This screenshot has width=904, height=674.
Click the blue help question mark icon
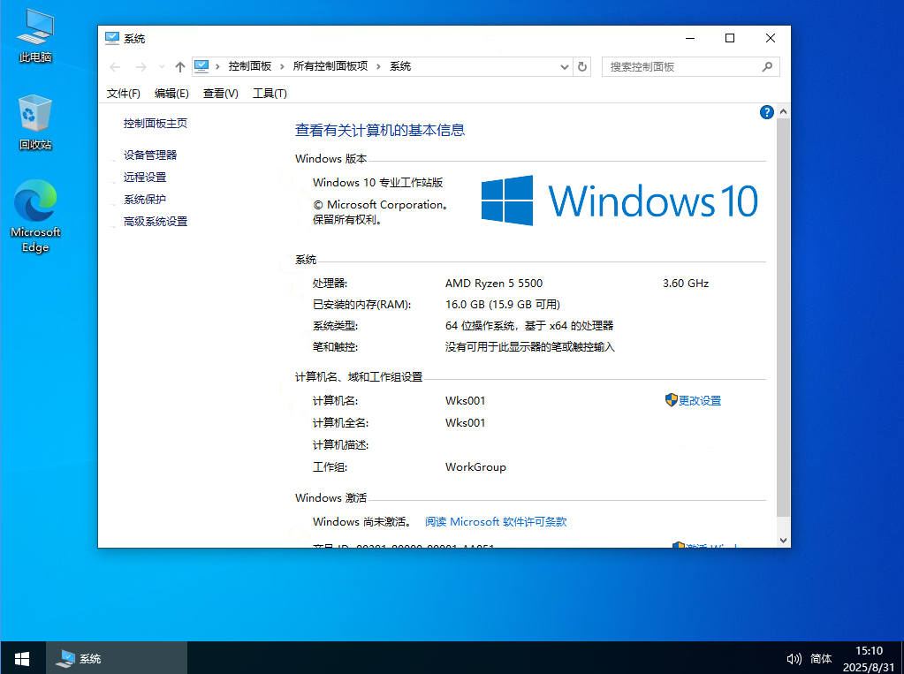pyautogui.click(x=766, y=112)
